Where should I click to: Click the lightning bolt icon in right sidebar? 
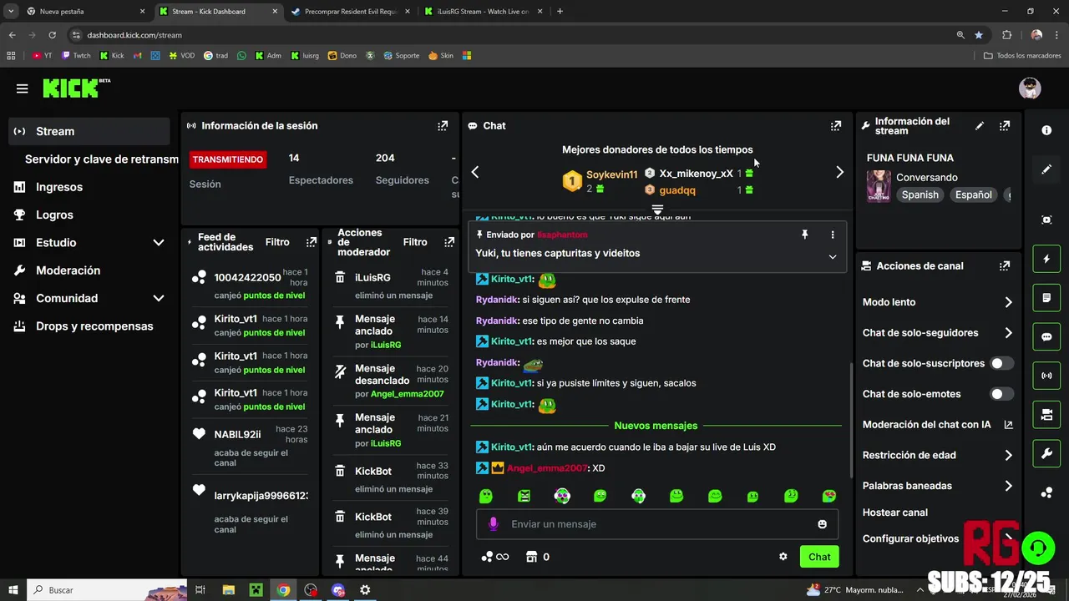point(1046,259)
